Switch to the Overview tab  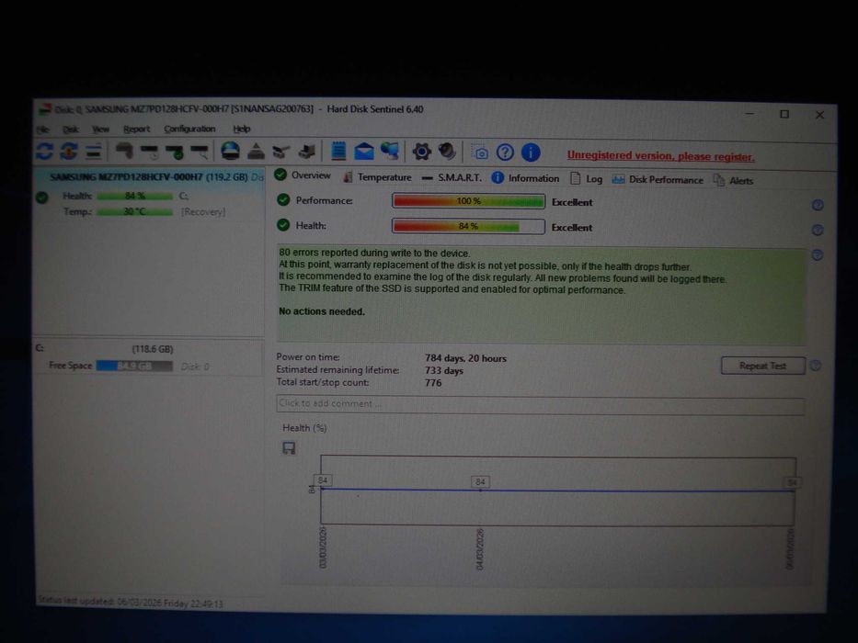(303, 175)
